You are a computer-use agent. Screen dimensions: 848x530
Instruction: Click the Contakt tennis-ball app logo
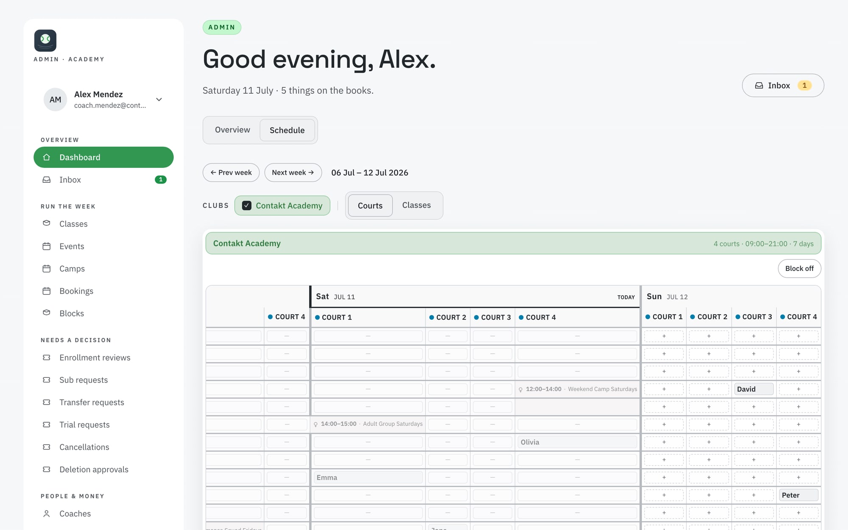pos(45,40)
